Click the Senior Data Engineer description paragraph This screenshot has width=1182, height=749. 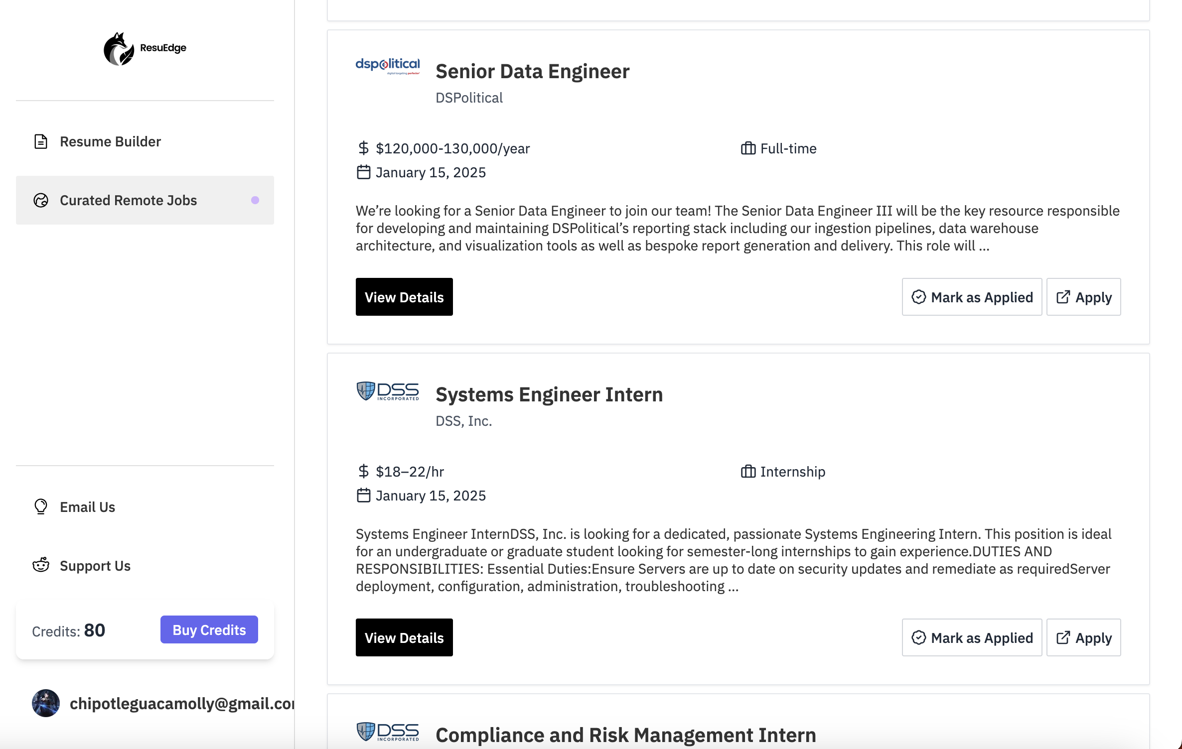click(x=738, y=228)
